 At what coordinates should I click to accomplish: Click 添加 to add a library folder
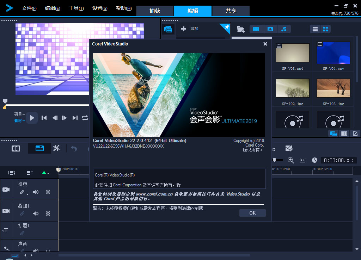point(190,29)
